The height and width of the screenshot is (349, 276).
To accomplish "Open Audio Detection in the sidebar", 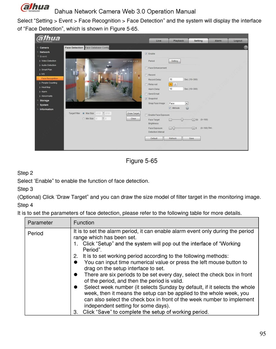I will tap(49, 65).
